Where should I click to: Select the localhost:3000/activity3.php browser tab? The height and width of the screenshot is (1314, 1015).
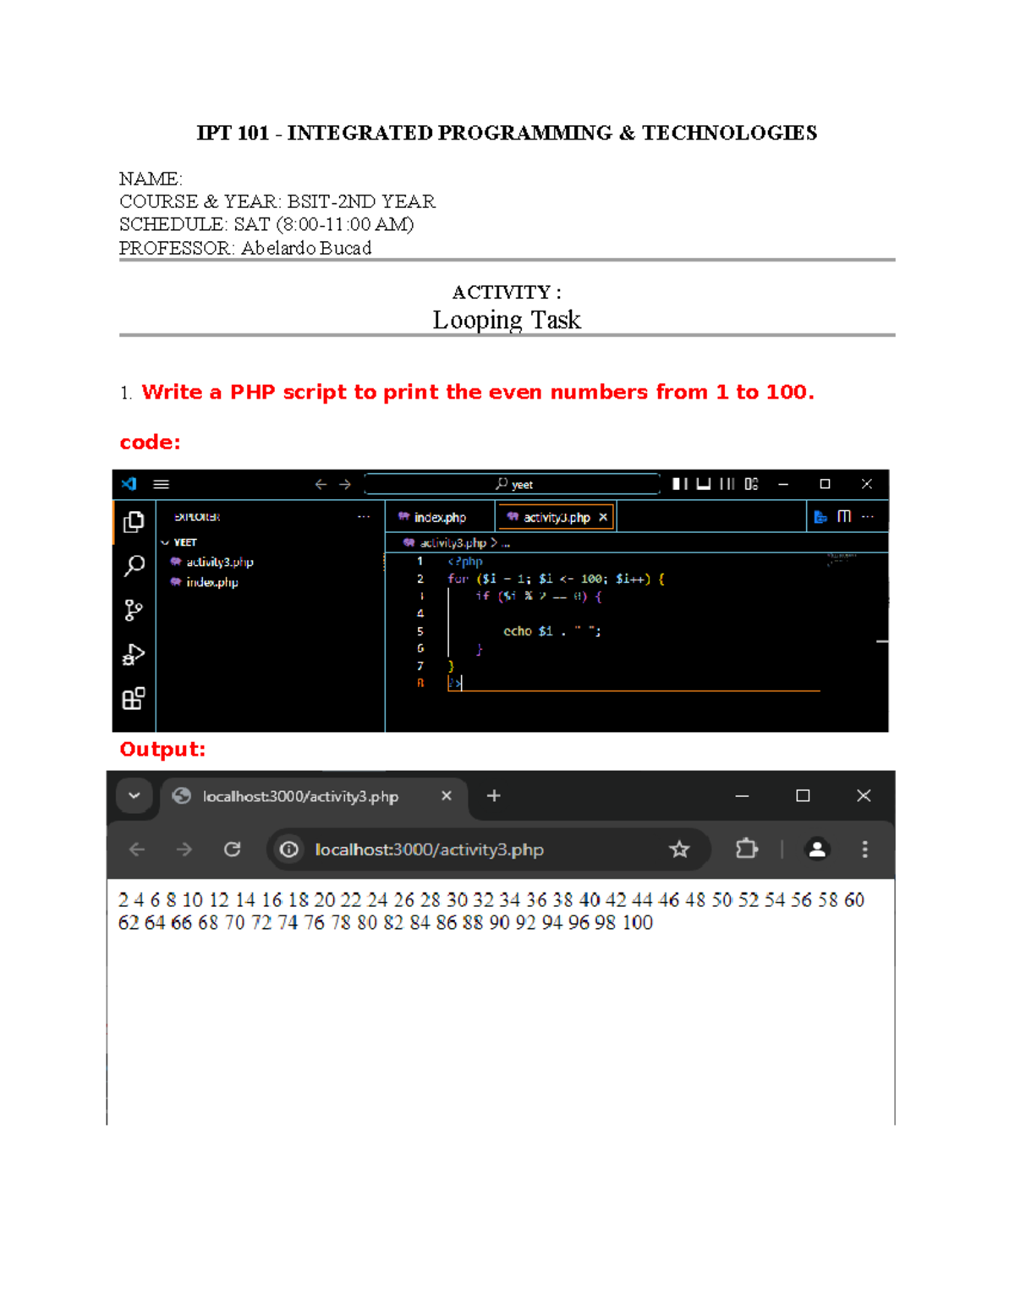(x=300, y=795)
